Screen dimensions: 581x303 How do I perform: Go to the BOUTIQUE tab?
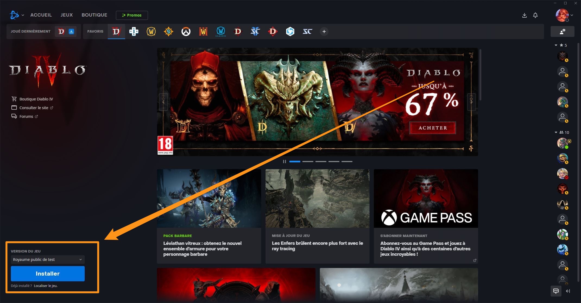tap(94, 15)
